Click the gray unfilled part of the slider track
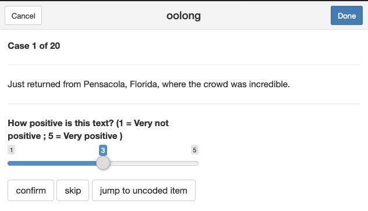This screenshot has height=211, width=368. point(154,163)
